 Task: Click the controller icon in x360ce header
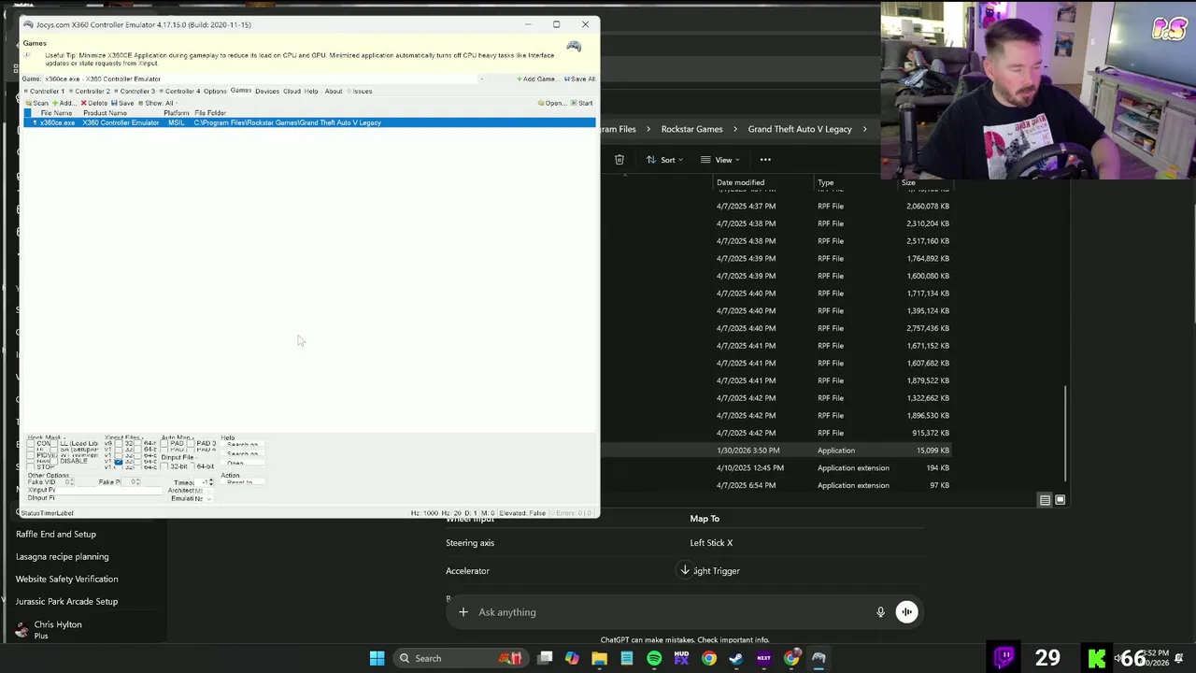[574, 47]
